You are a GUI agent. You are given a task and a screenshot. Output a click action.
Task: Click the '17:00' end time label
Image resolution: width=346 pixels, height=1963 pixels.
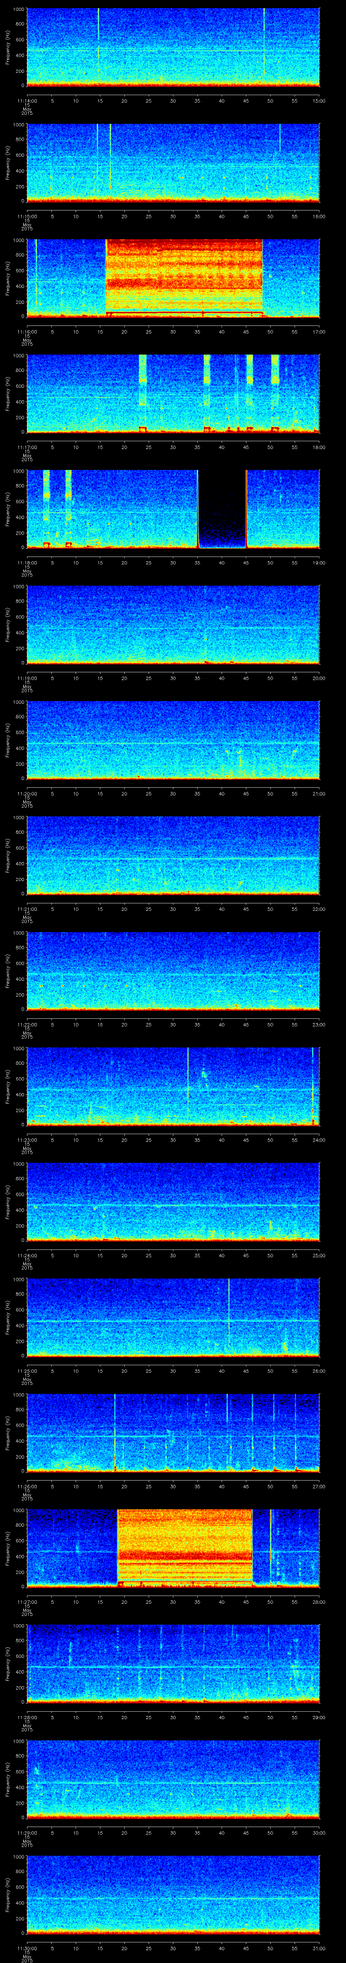point(319,332)
